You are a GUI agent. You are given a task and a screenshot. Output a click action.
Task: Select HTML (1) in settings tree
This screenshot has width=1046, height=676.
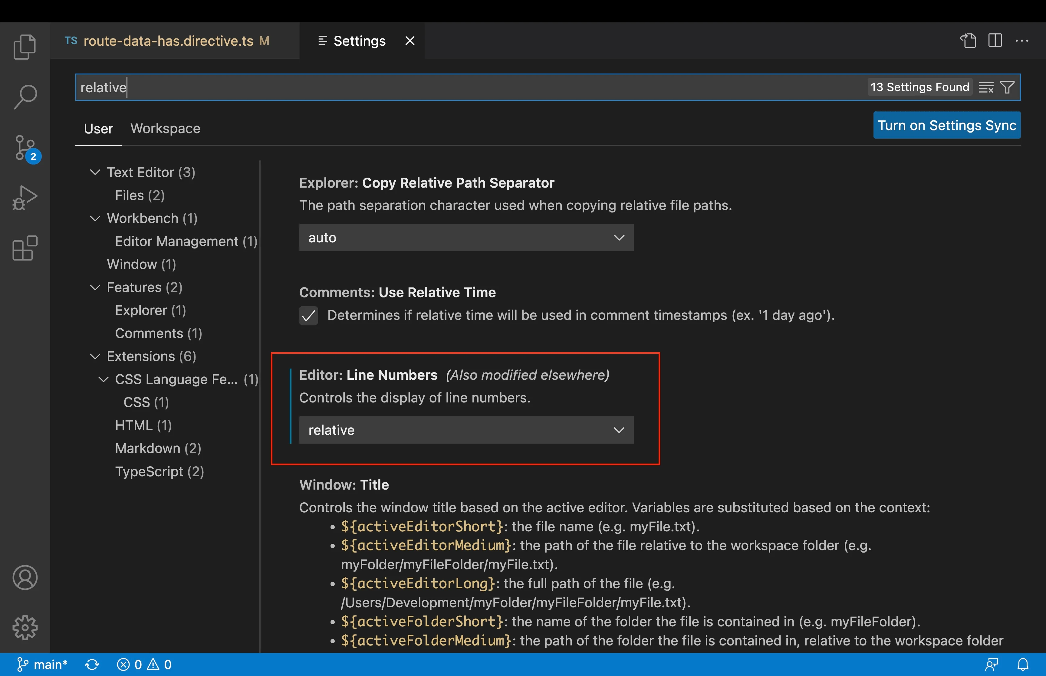(x=143, y=425)
